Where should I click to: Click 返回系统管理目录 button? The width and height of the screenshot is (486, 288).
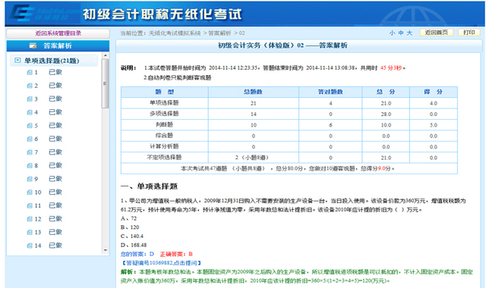(x=58, y=33)
